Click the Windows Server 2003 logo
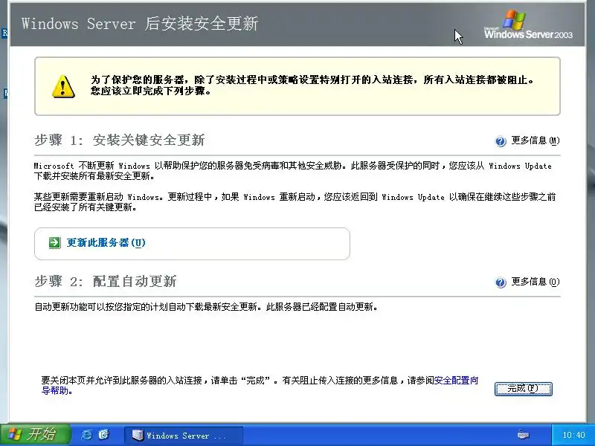Image resolution: width=595 pixels, height=446 pixels. click(x=528, y=25)
